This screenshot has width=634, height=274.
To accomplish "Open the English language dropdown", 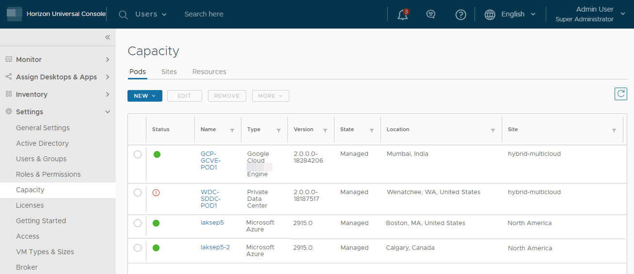I will pos(519,14).
